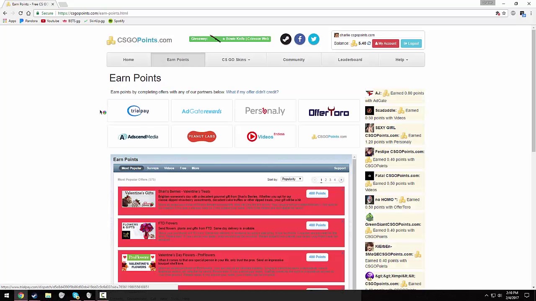The width and height of the screenshot is (536, 301).
Task: Open the More offers tab
Action: coord(195,168)
